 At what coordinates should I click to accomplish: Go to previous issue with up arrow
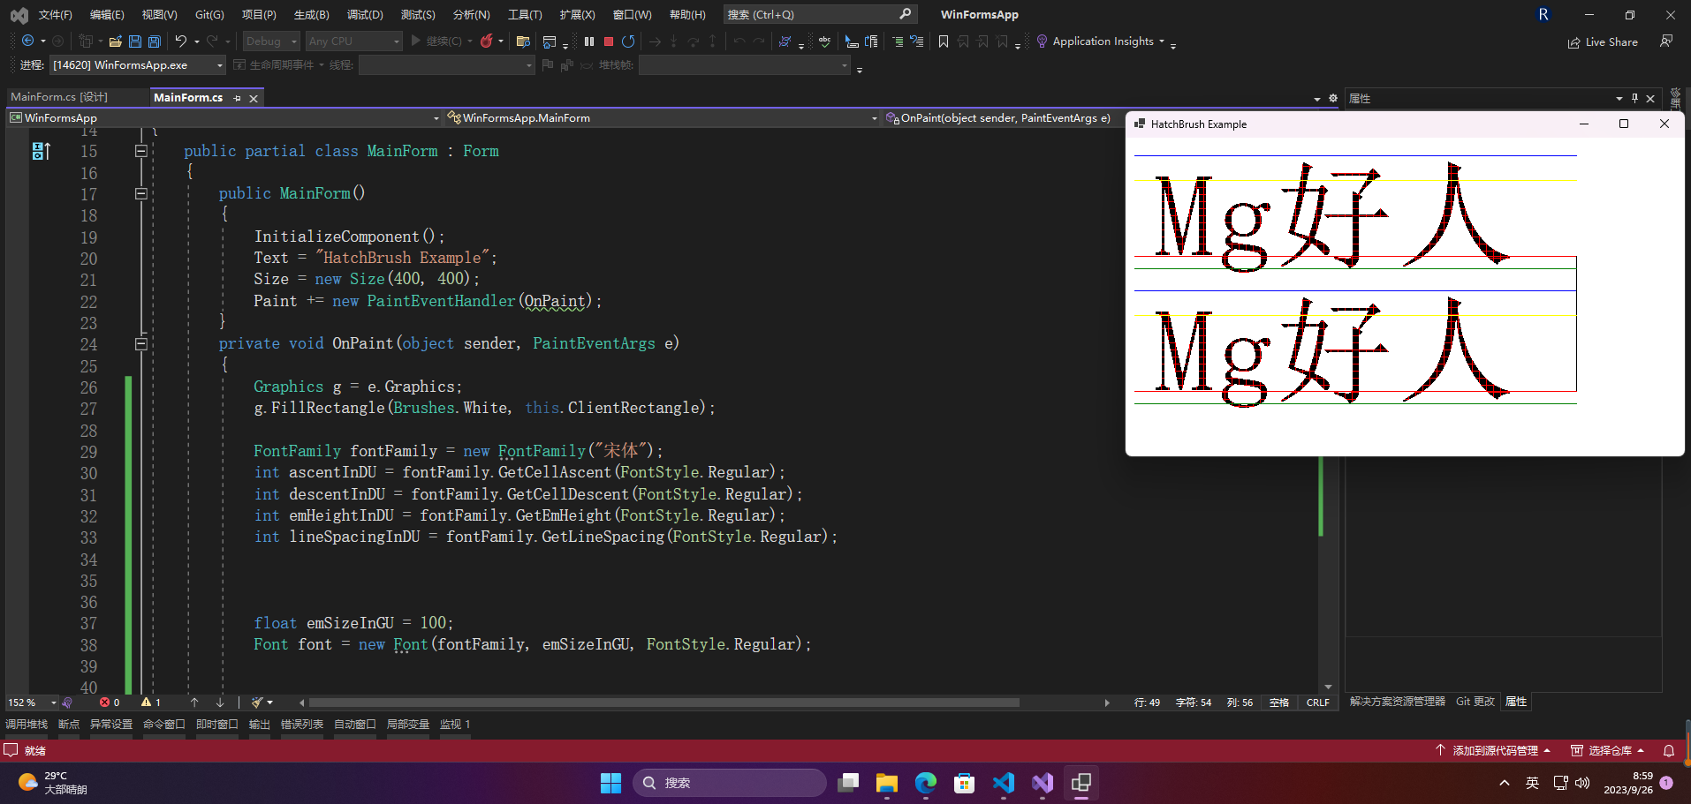pyautogui.click(x=194, y=703)
